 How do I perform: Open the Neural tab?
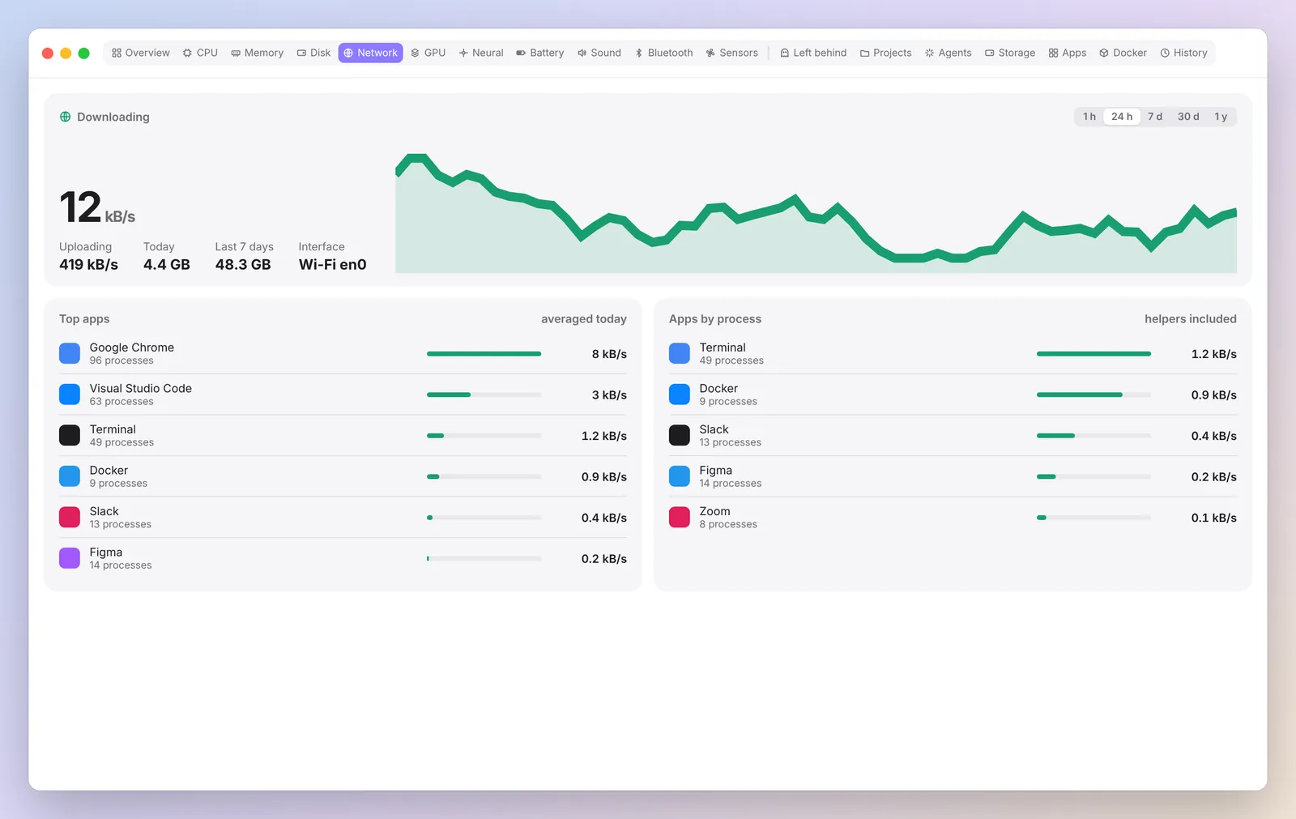coord(481,53)
